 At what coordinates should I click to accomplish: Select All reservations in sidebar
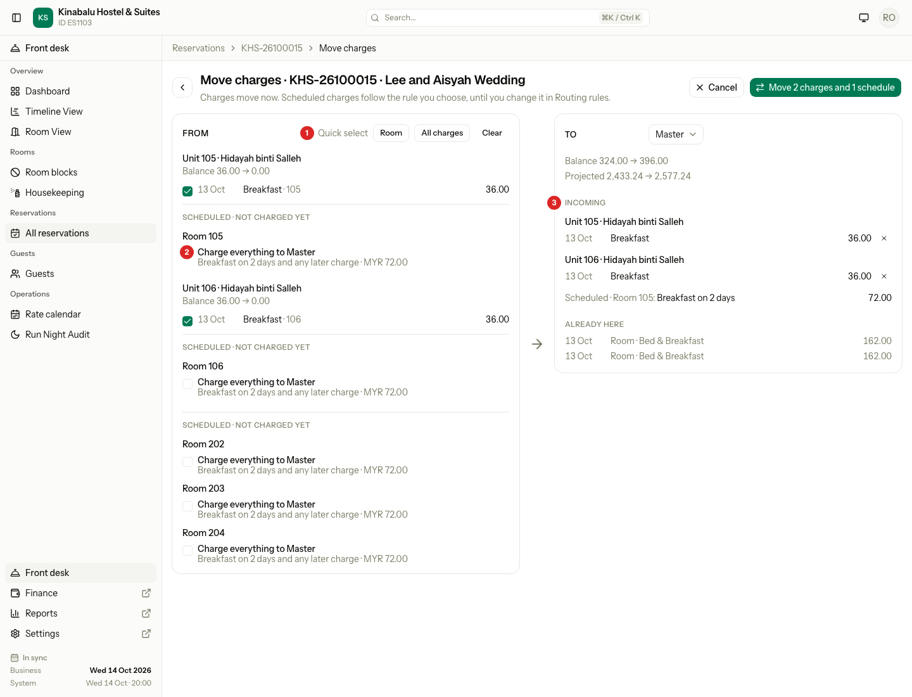(80, 233)
